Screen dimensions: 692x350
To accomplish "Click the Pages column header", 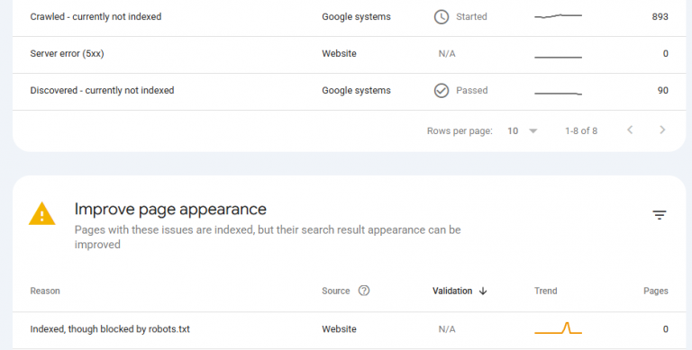I will [655, 291].
